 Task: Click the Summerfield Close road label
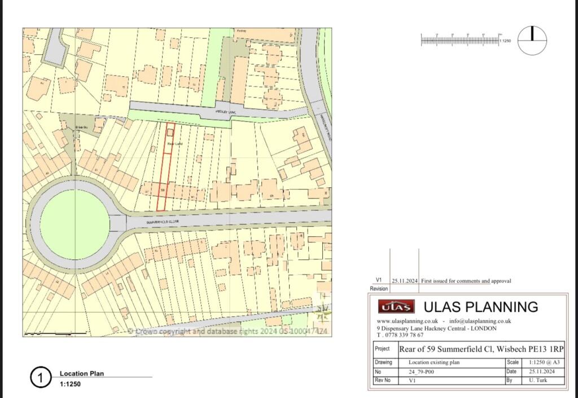pos(162,223)
